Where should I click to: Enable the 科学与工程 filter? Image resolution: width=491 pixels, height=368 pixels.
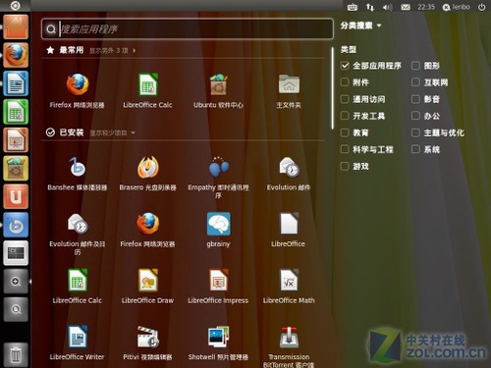345,149
